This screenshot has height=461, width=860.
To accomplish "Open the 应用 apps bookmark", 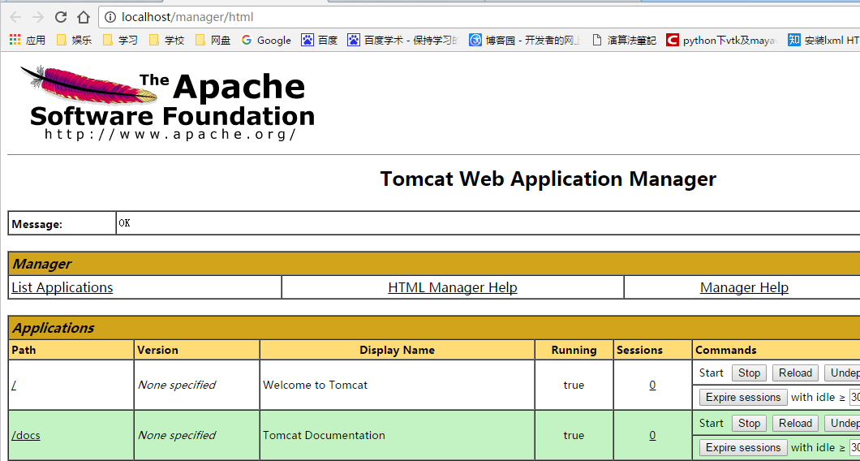I will pos(28,40).
